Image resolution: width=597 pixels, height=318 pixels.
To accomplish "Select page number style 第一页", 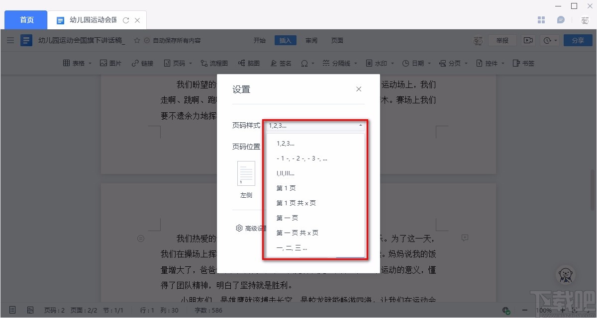I will [287, 218].
